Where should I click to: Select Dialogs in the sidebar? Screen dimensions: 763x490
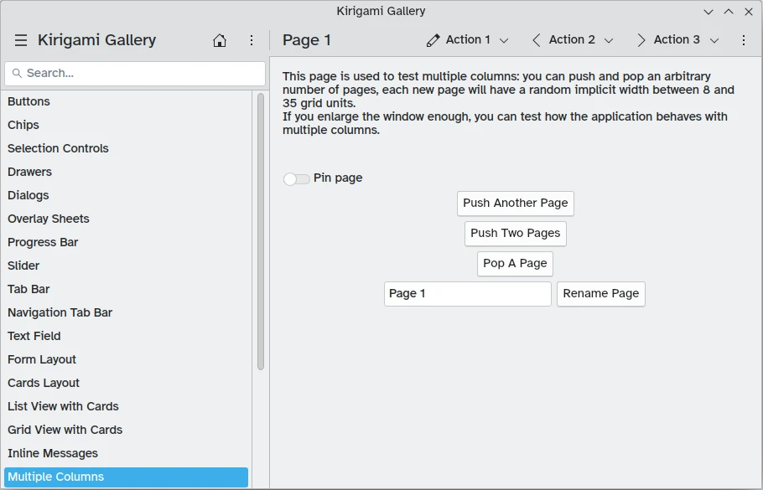click(x=126, y=195)
